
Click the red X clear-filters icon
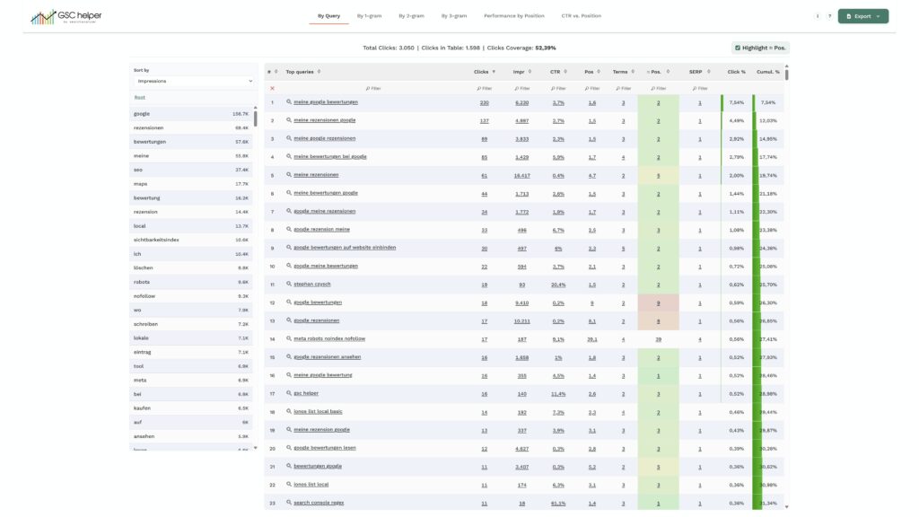[x=273, y=88]
